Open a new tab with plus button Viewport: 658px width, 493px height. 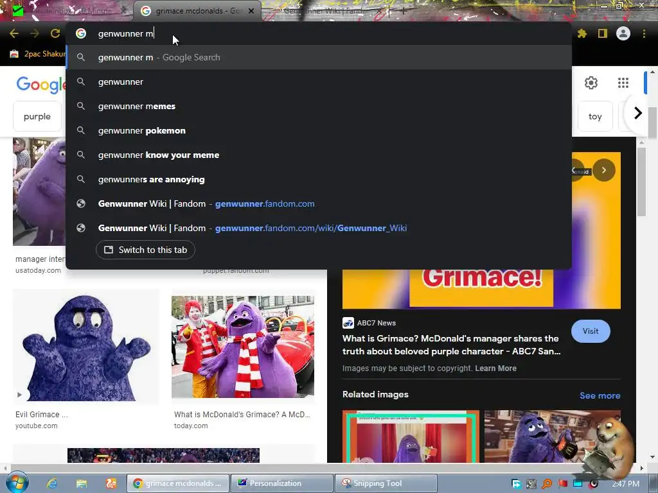click(404, 12)
